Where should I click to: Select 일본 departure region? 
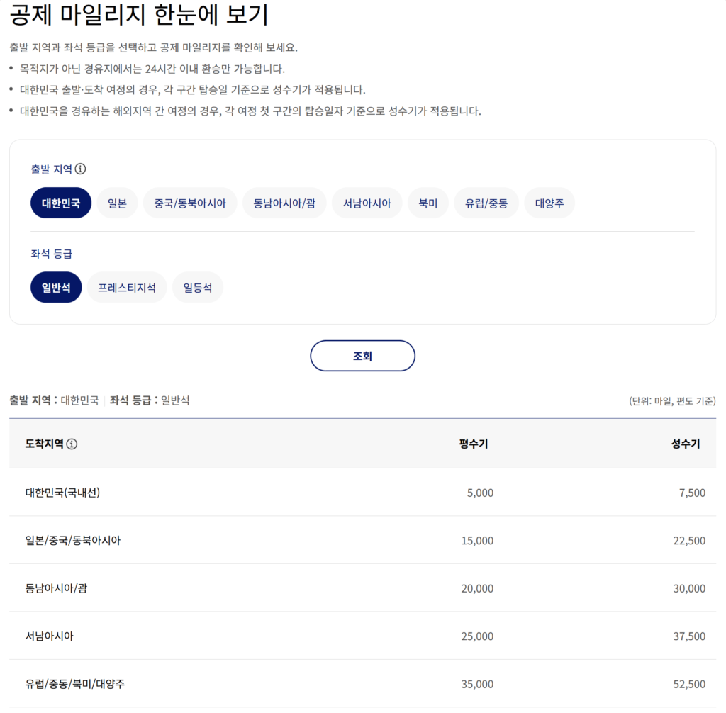click(117, 203)
